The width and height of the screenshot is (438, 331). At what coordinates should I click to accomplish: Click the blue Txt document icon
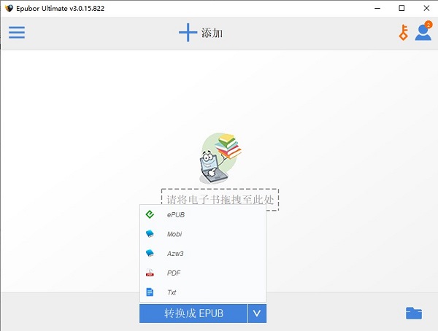[150, 292]
